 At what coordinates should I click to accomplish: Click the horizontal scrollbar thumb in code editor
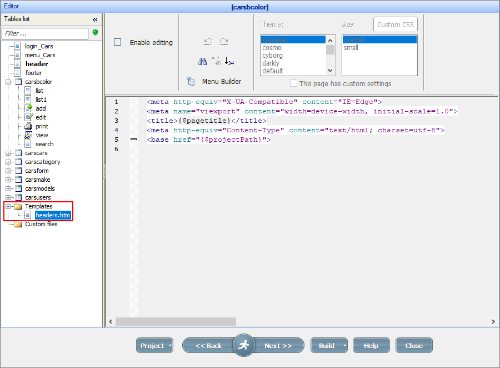pyautogui.click(x=176, y=321)
